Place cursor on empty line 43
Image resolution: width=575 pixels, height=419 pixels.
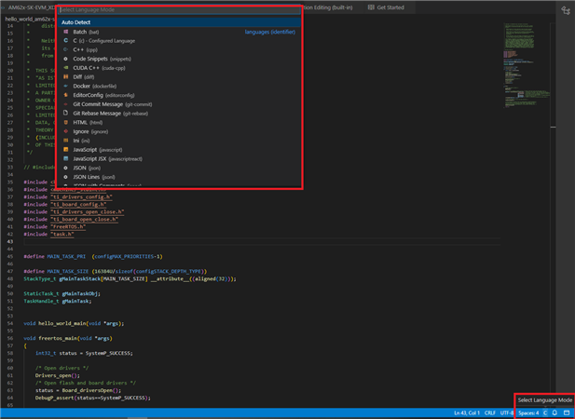point(262,242)
